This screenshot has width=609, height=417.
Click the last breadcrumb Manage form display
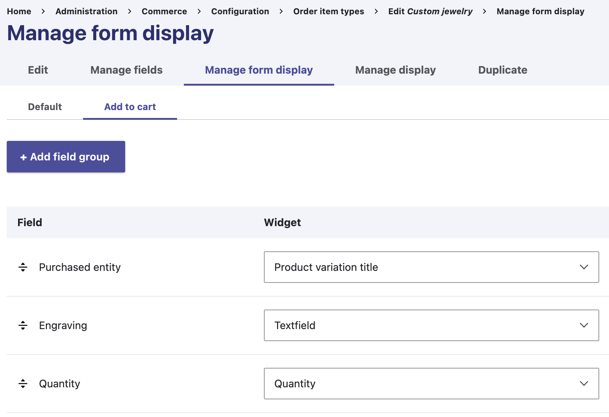pos(541,11)
